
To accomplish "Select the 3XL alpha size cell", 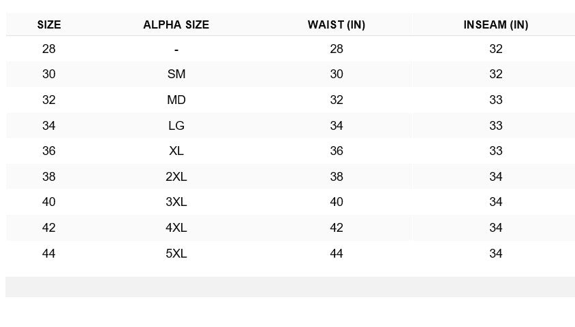I will [176, 201].
